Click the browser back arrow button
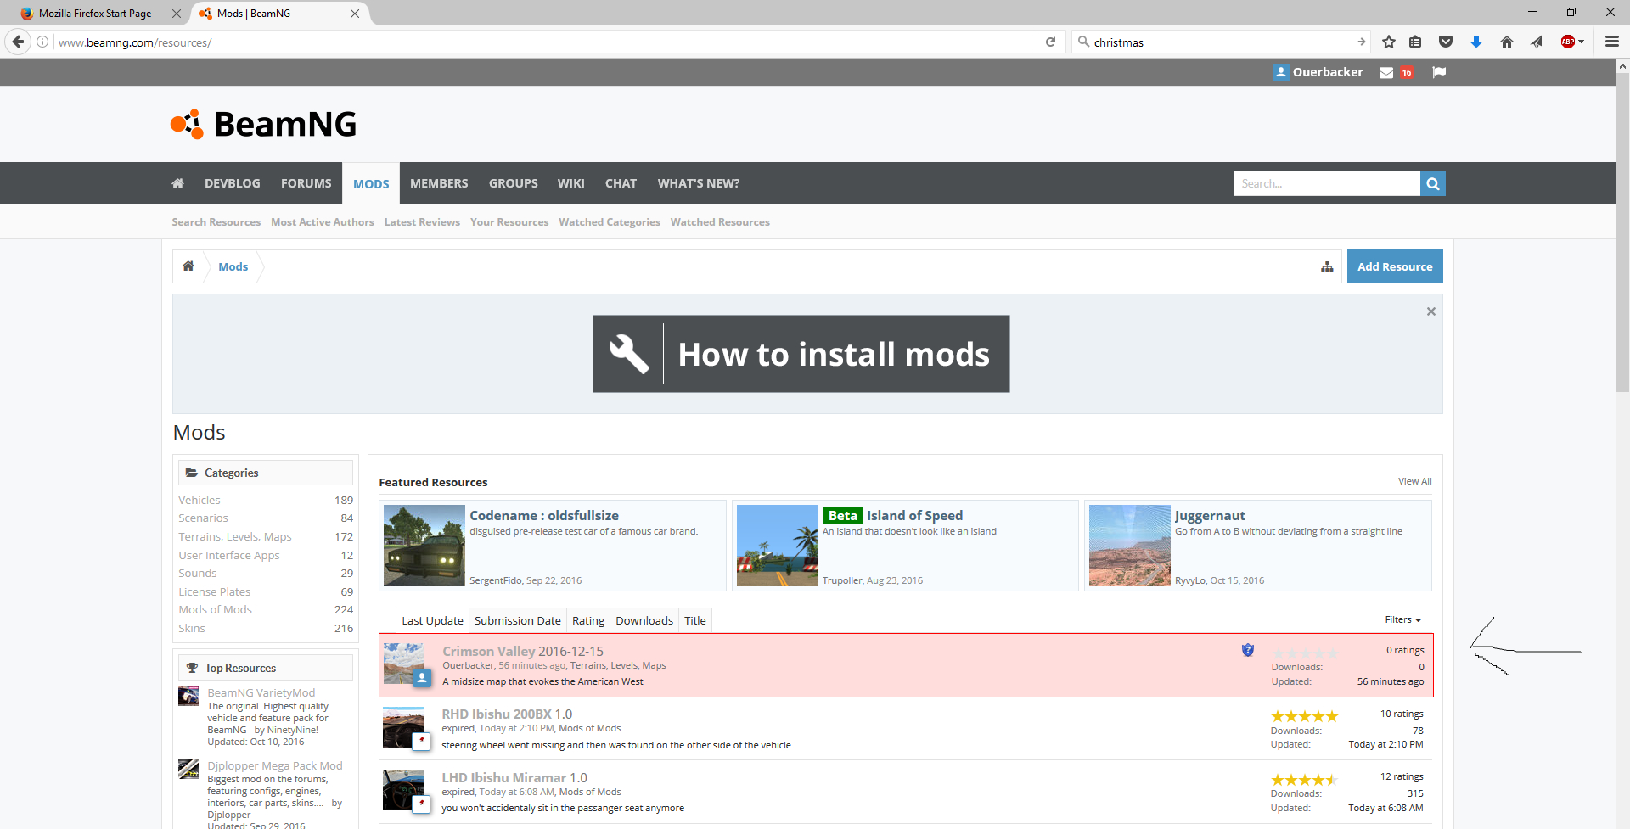 tap(18, 42)
